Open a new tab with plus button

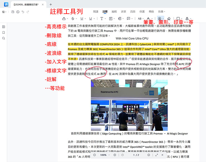pyautogui.click(x=51, y=4)
